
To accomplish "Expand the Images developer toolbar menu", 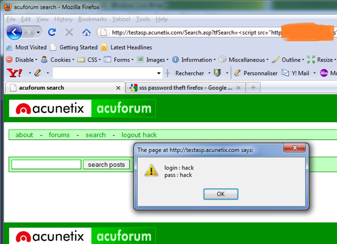I will pyautogui.click(x=153, y=60).
